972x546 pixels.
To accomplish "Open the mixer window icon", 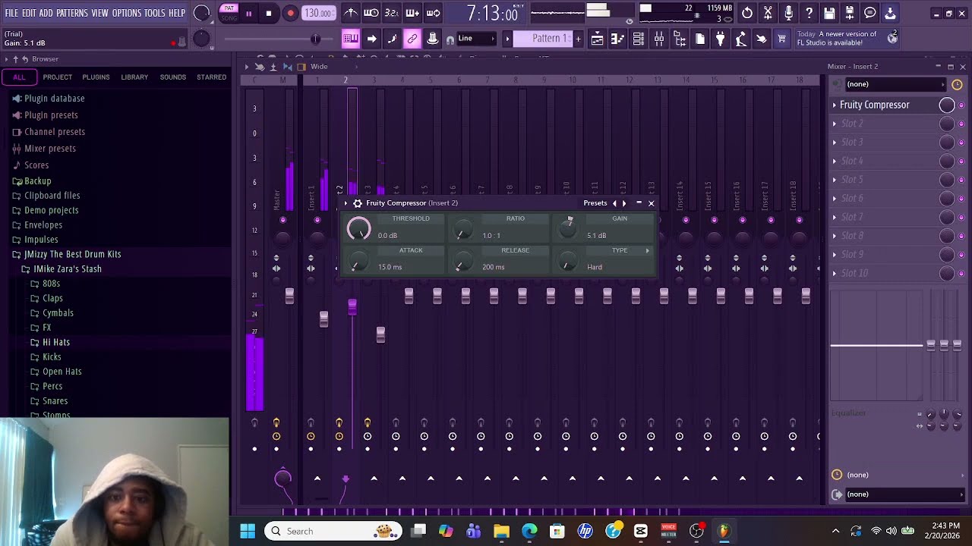I will 659,39.
